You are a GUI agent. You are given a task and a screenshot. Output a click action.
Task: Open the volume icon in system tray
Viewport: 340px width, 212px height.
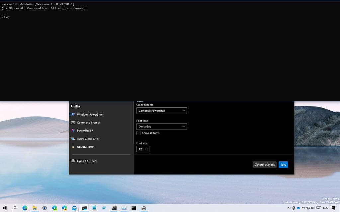313,208
